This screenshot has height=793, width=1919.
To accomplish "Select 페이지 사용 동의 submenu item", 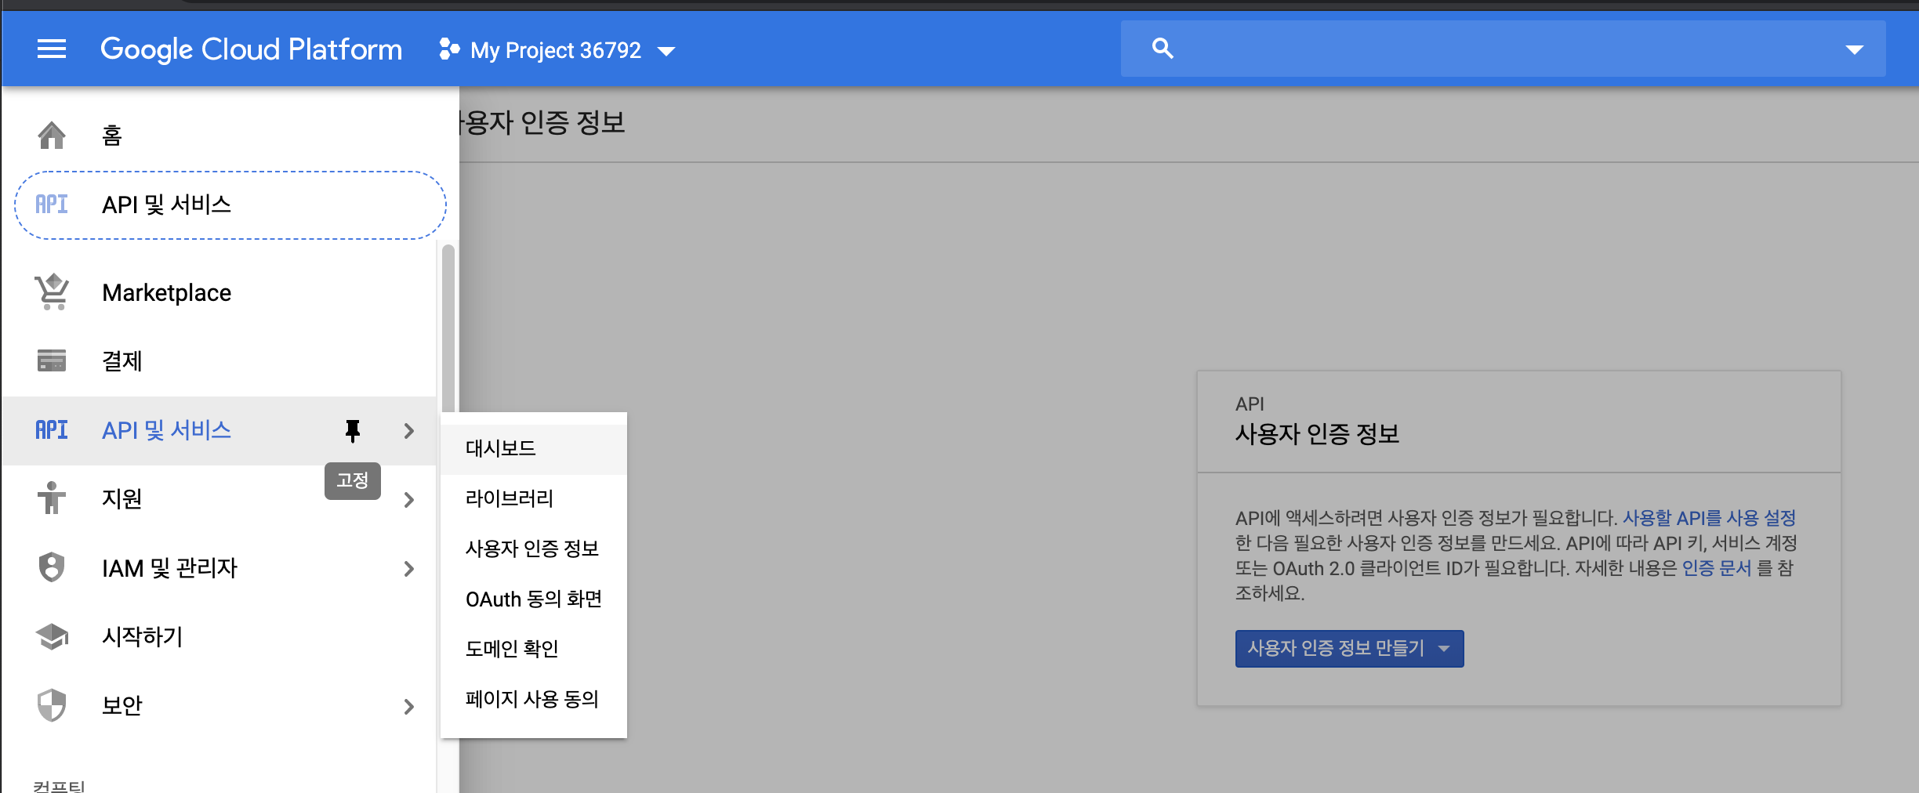I will (534, 699).
